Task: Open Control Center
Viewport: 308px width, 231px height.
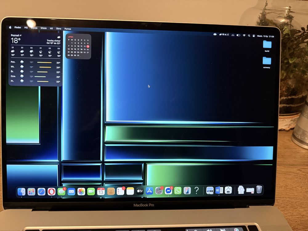Action: pyautogui.click(x=253, y=36)
